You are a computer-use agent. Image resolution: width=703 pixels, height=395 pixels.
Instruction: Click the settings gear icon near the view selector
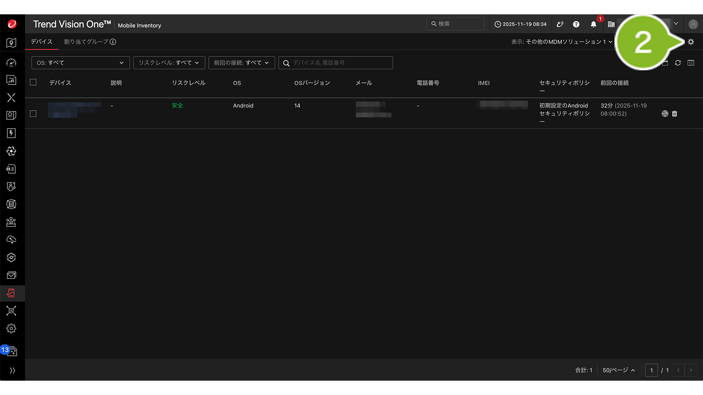pyautogui.click(x=691, y=42)
